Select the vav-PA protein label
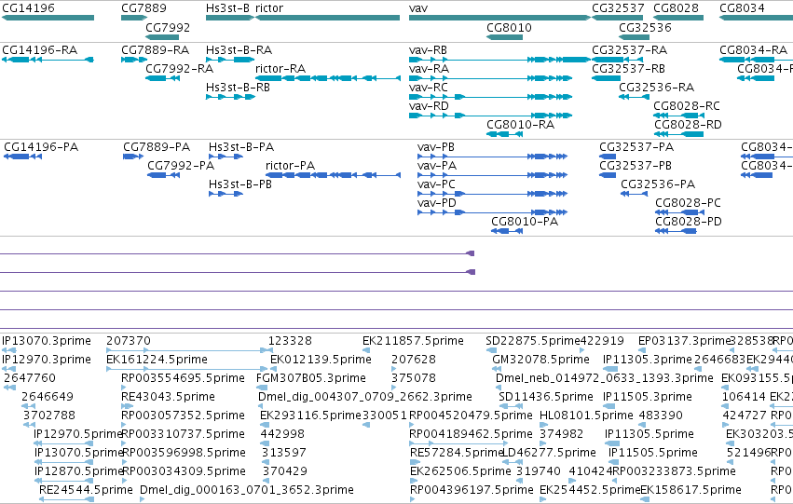Viewport: 793px width, 504px height. click(x=437, y=166)
